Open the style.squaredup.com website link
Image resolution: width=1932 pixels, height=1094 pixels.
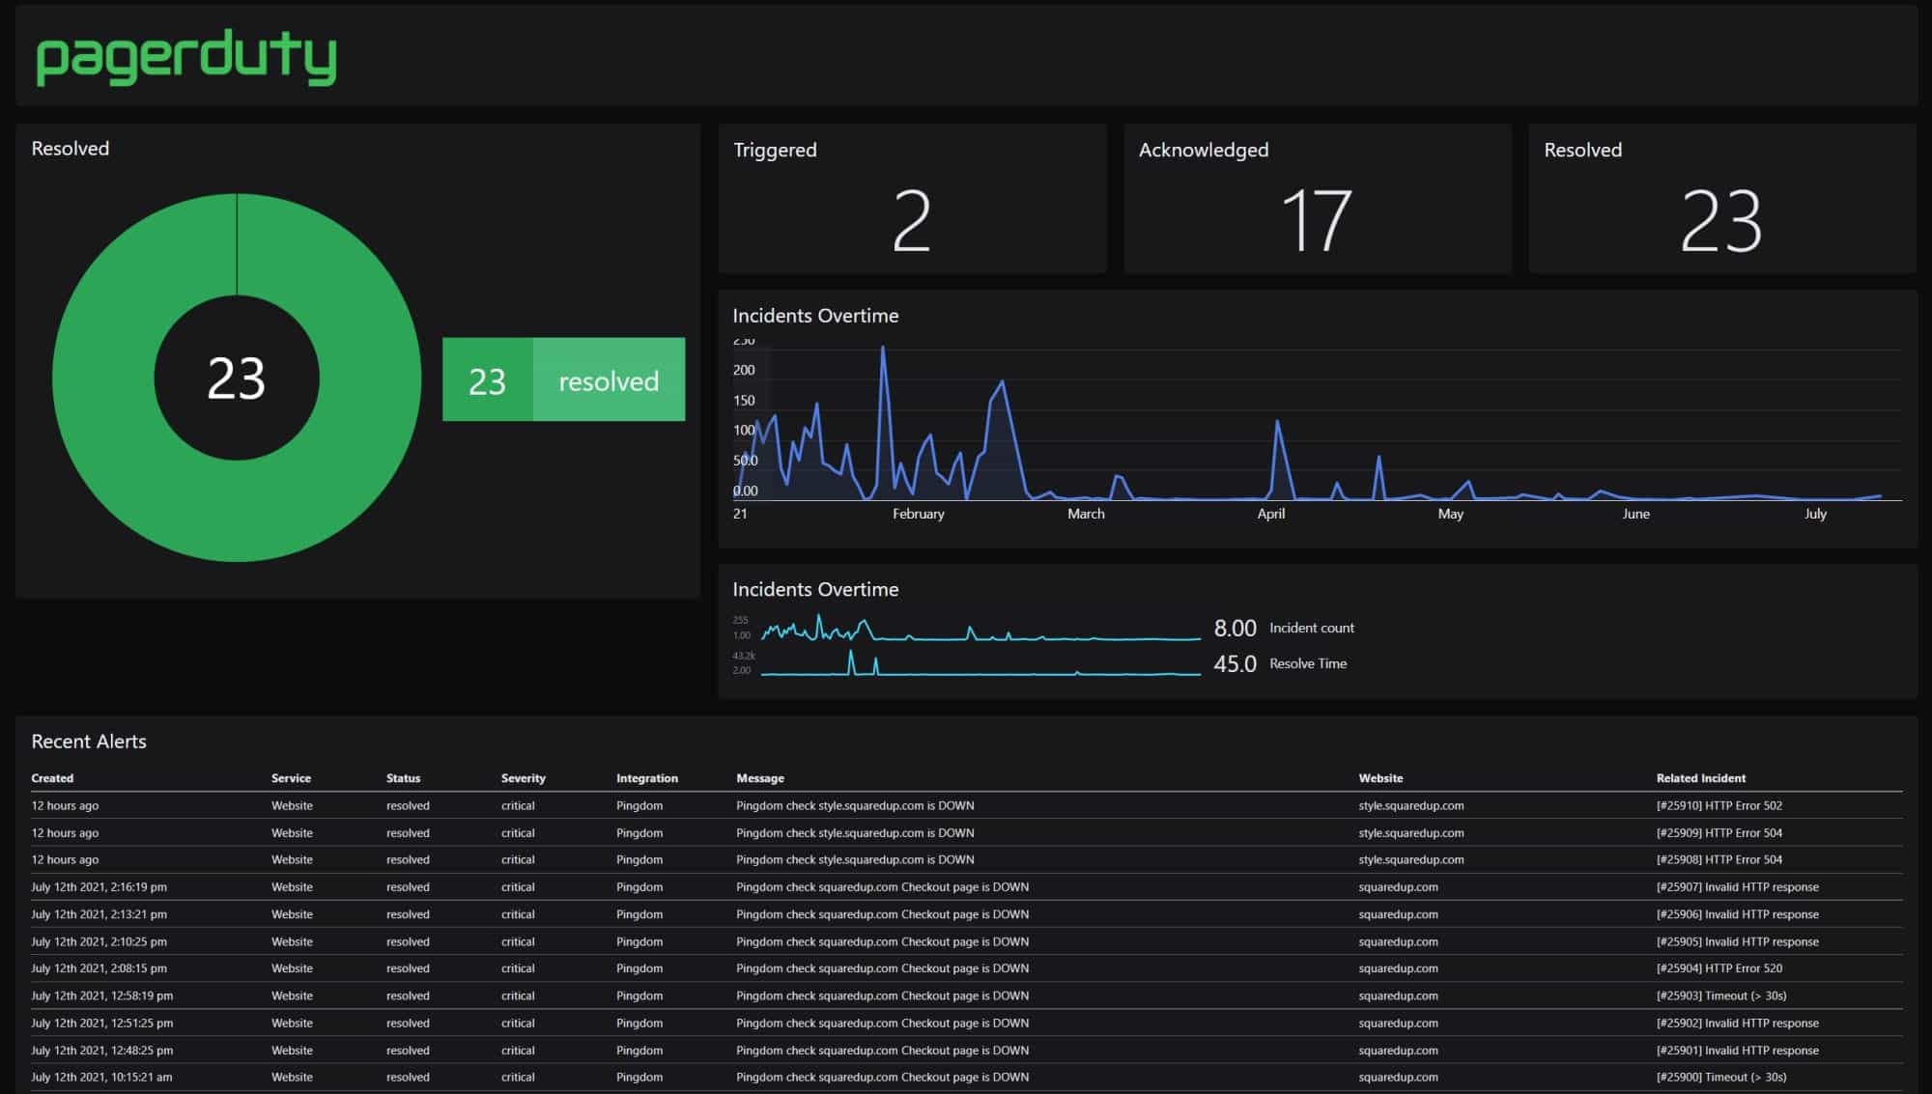click(x=1411, y=804)
